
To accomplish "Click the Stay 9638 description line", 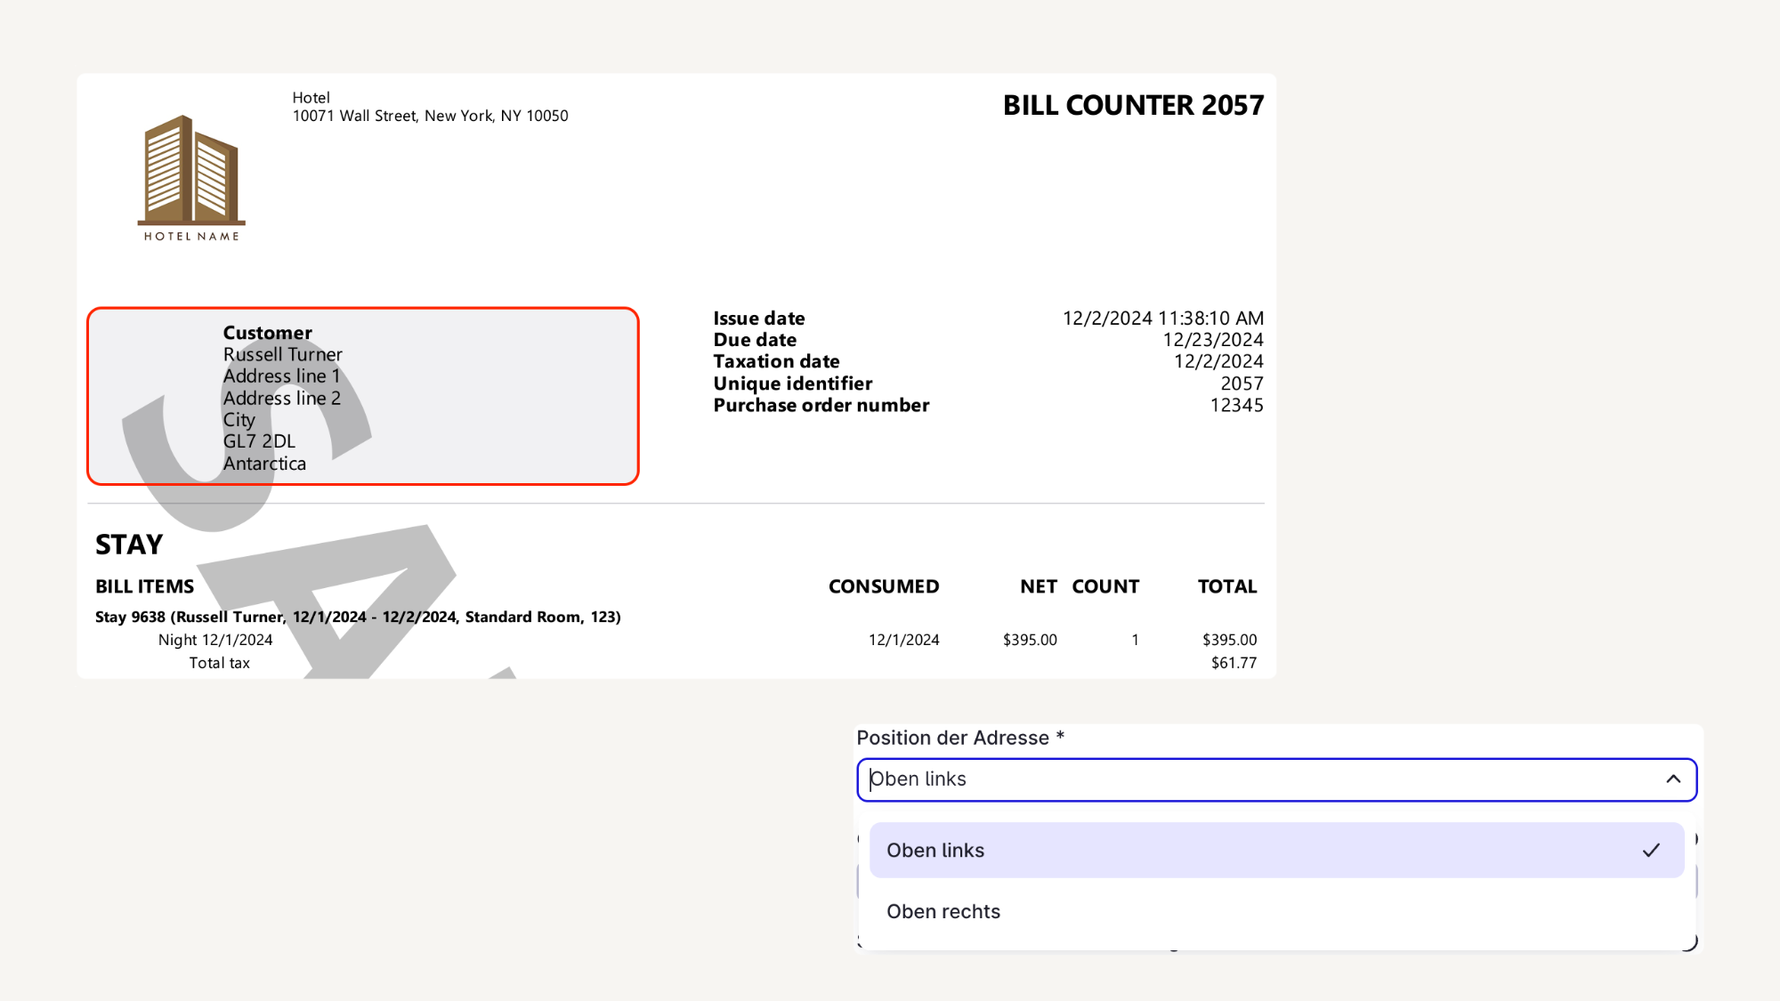I will [358, 618].
